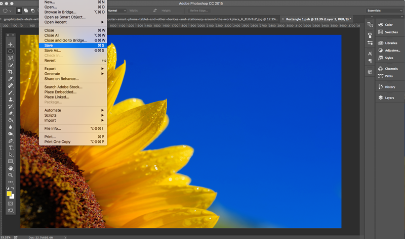Select the Pen tool
405x239 pixels.
(x=10, y=141)
